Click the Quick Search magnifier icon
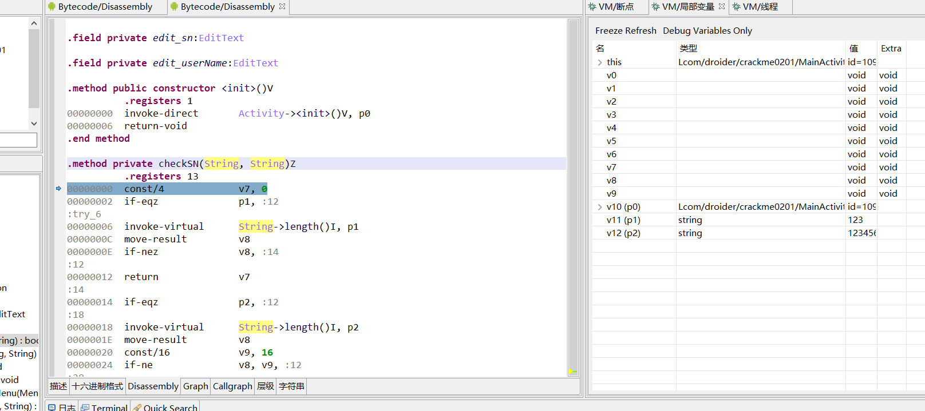The height and width of the screenshot is (411, 925). coord(137,408)
